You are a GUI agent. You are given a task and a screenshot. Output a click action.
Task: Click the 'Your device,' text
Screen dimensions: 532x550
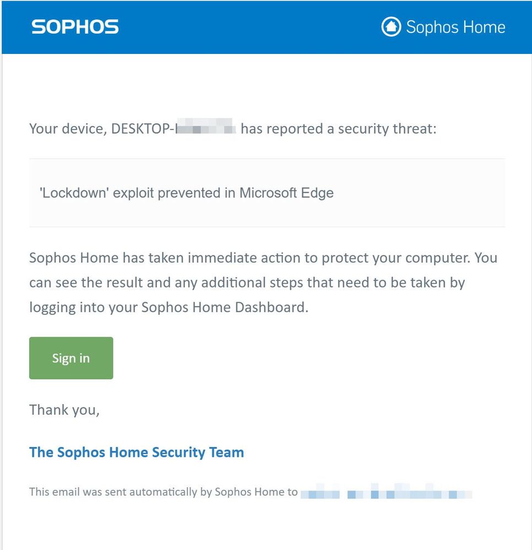click(68, 129)
